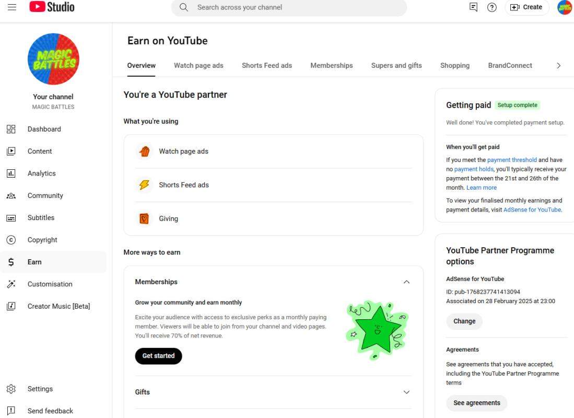Open Customisation label in the sidebar
This screenshot has height=418, width=574.
[x=50, y=284]
